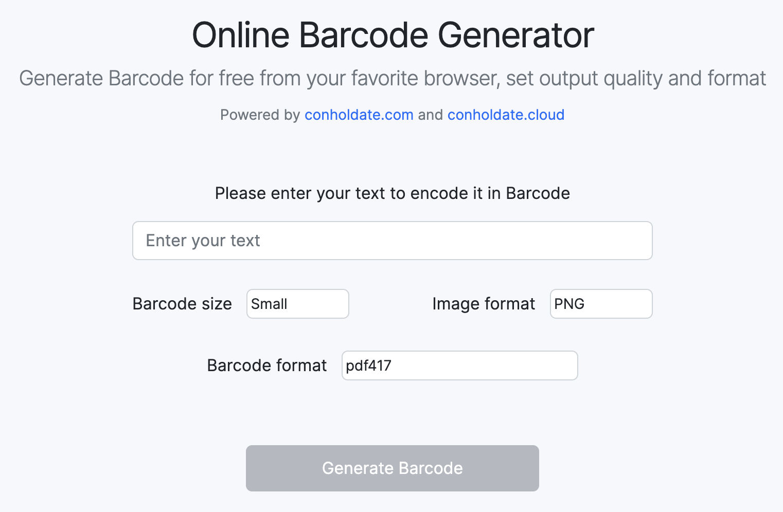This screenshot has width=783, height=512.
Task: Expand the Barcode format dropdown
Action: [459, 365]
